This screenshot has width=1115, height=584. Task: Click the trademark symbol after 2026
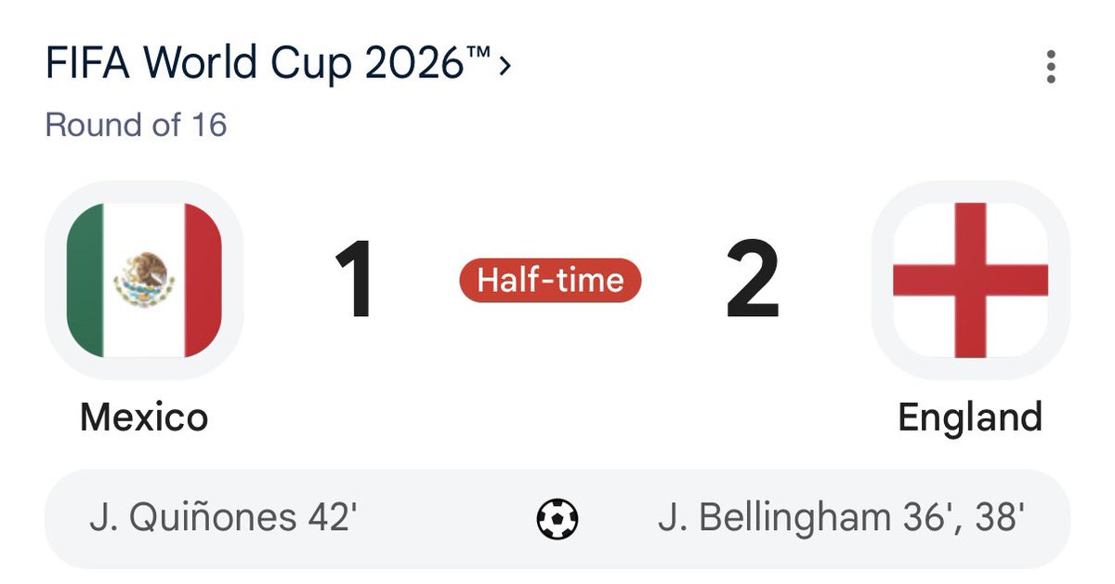click(477, 57)
